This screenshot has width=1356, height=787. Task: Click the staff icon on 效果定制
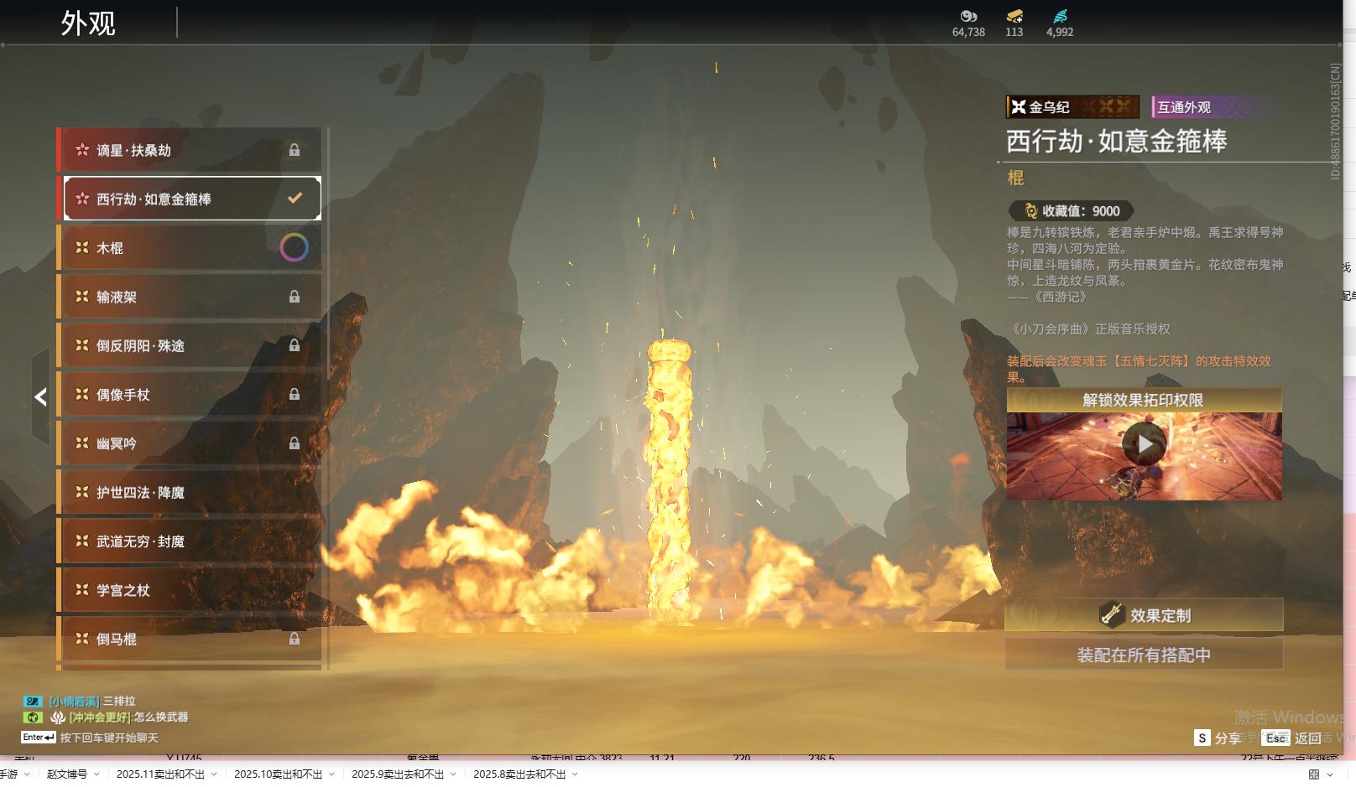click(1112, 615)
